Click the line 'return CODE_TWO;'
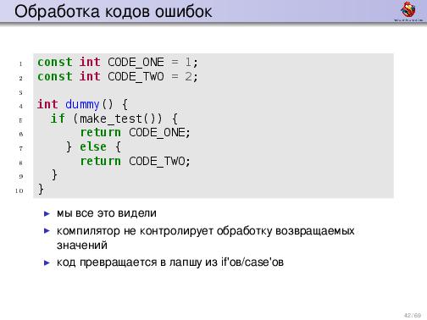427x320 pixels. tap(136, 161)
